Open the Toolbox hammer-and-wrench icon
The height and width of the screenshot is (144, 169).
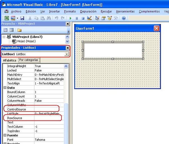116,18
